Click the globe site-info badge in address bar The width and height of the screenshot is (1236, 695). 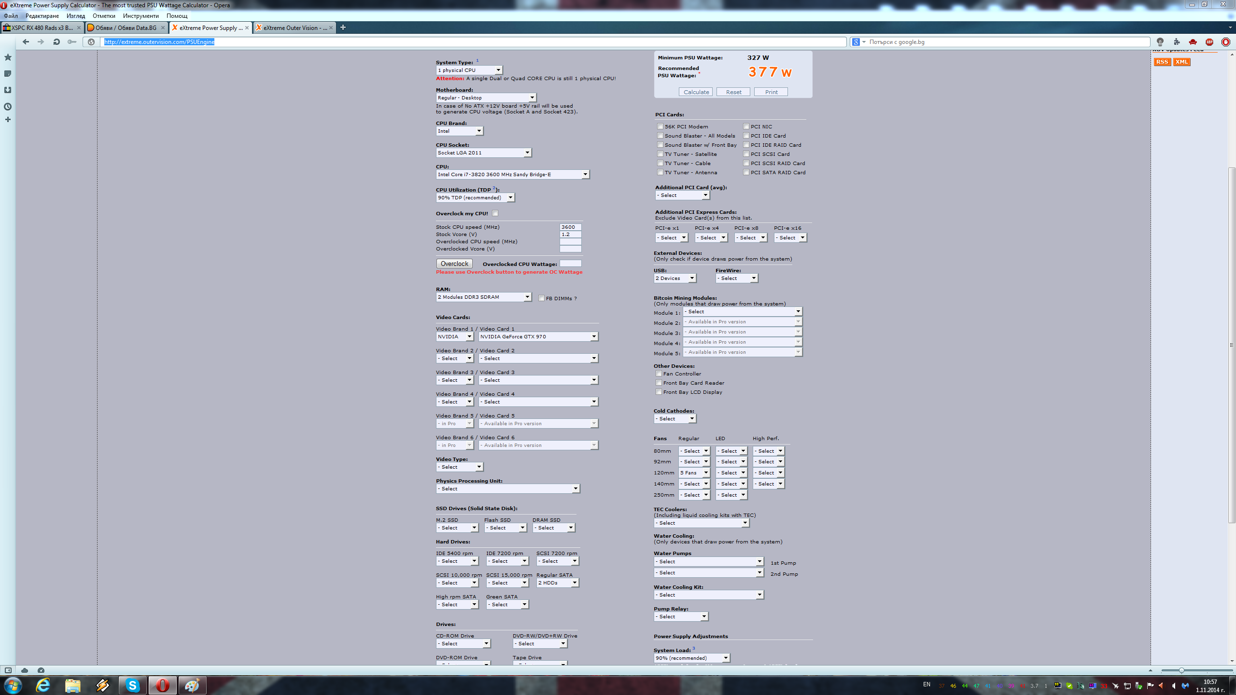tap(91, 42)
